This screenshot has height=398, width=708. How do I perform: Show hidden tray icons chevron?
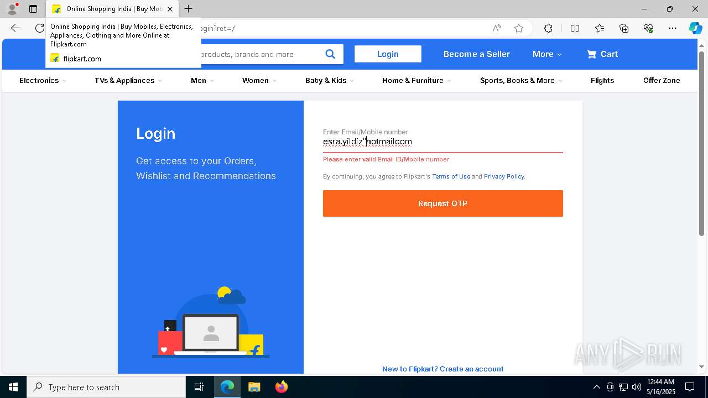tap(596, 387)
